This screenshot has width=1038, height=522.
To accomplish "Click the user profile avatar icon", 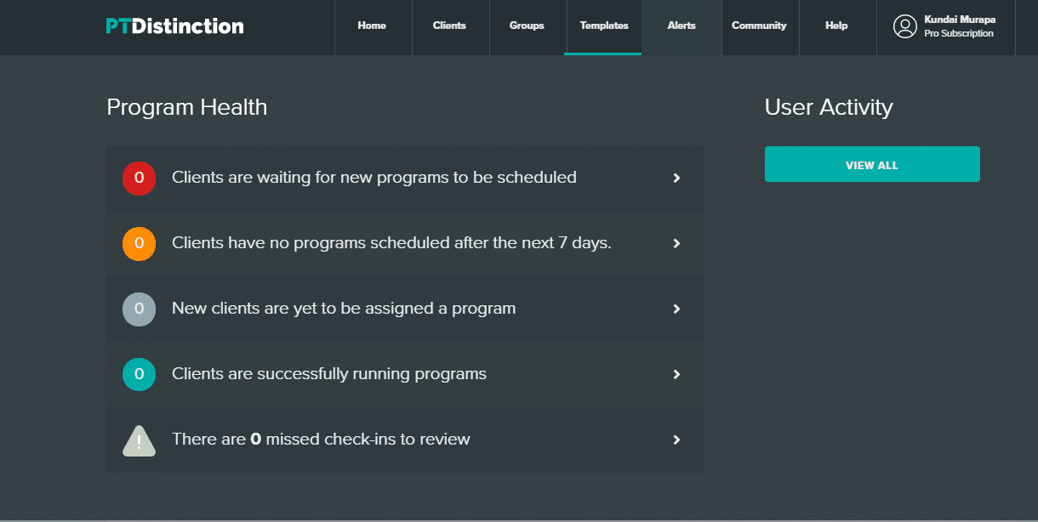I will [904, 26].
